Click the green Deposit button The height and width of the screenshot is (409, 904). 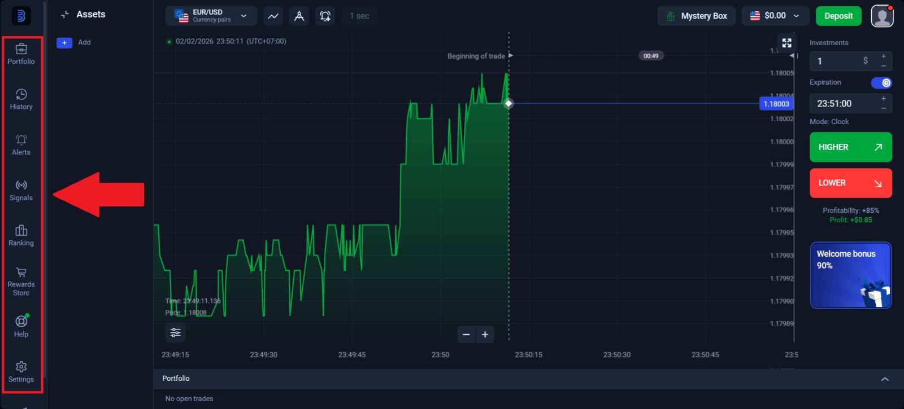(838, 16)
